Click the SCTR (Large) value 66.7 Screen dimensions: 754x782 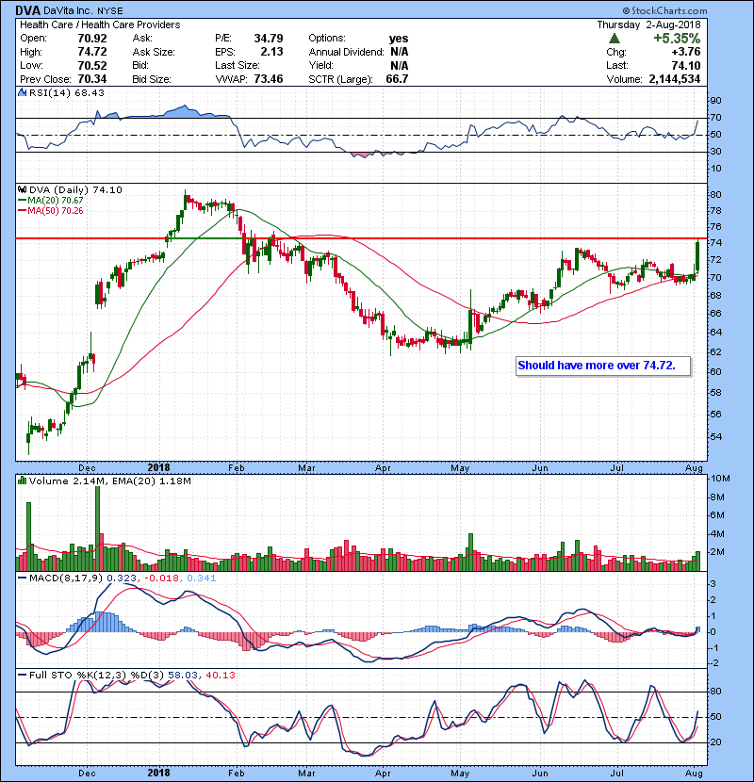397,79
